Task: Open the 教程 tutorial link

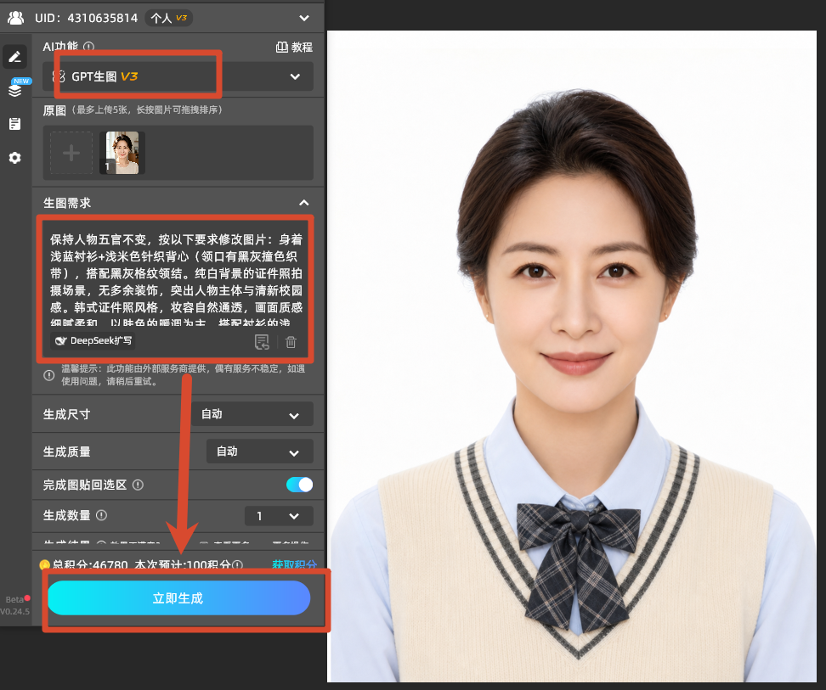Action: [294, 47]
